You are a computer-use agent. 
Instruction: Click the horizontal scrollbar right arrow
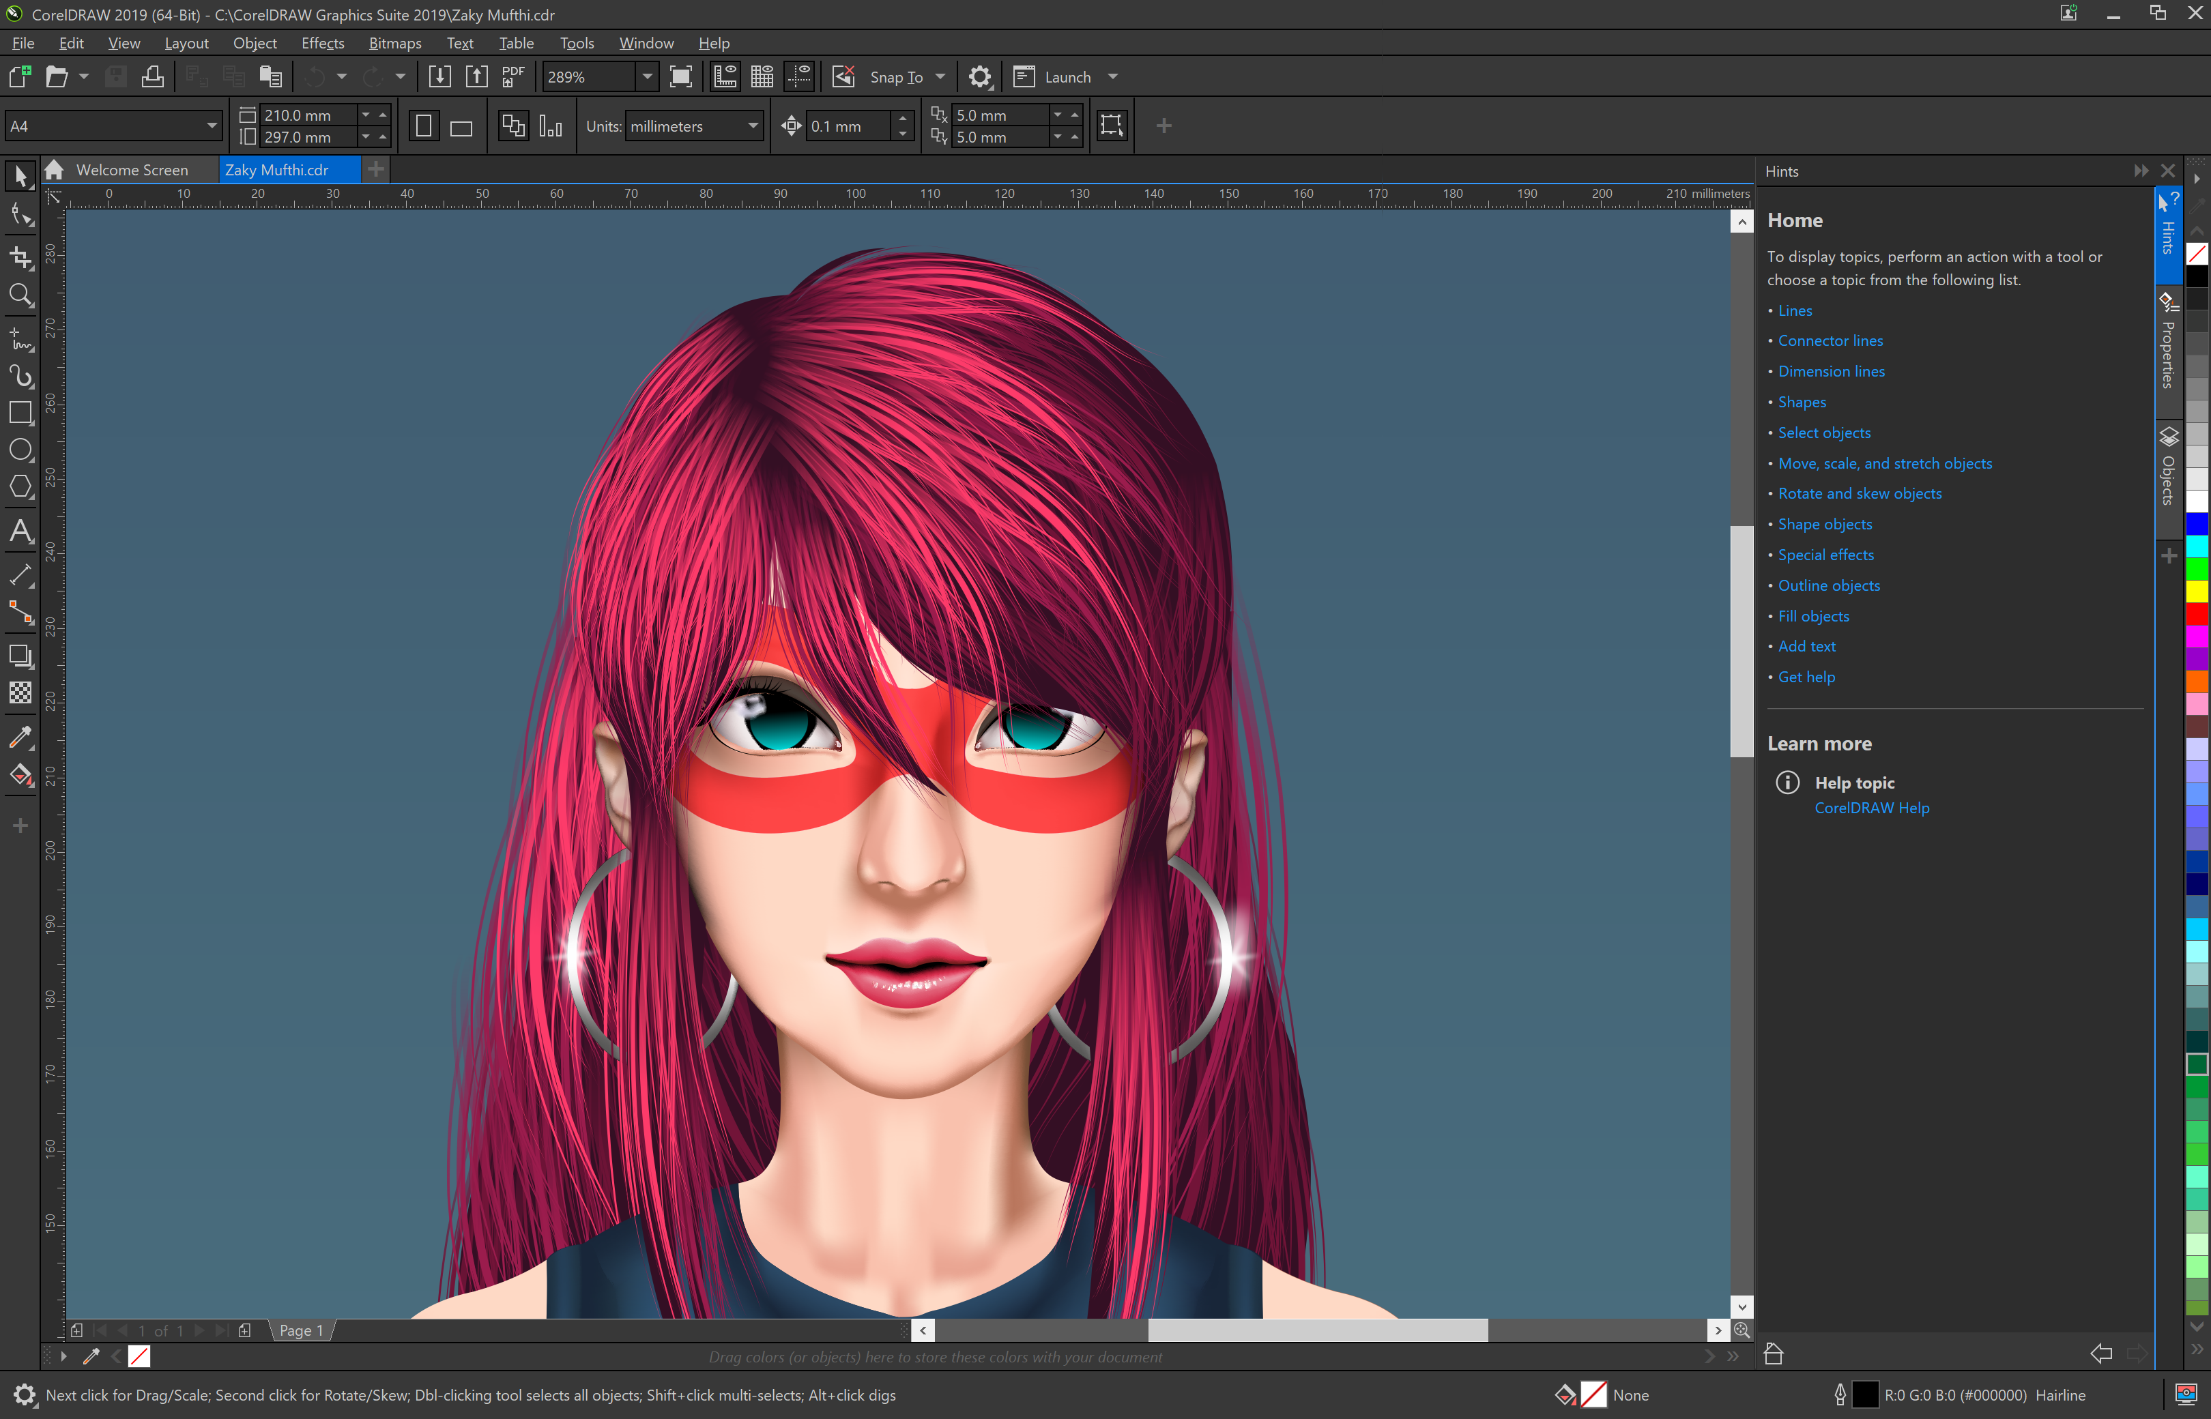coord(1718,1330)
